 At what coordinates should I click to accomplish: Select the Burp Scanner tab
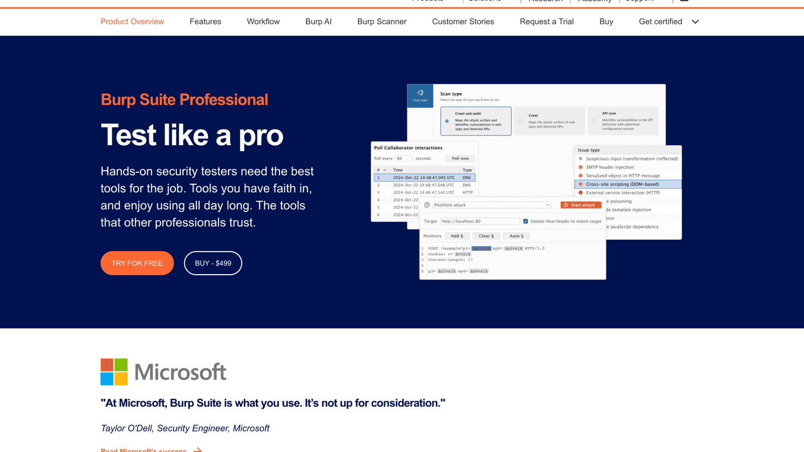(x=382, y=22)
